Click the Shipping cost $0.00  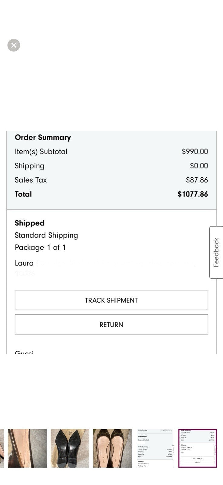click(x=199, y=166)
